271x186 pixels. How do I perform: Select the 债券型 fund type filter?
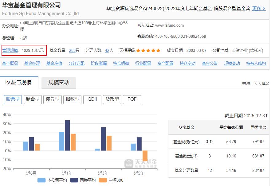tap(53, 99)
